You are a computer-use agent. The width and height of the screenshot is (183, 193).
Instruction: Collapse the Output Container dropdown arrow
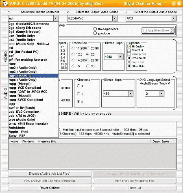click(56, 18)
